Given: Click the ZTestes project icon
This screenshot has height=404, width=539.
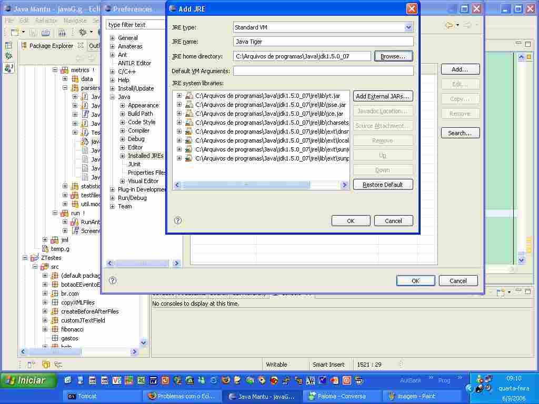Looking at the screenshot, I should tap(35, 258).
